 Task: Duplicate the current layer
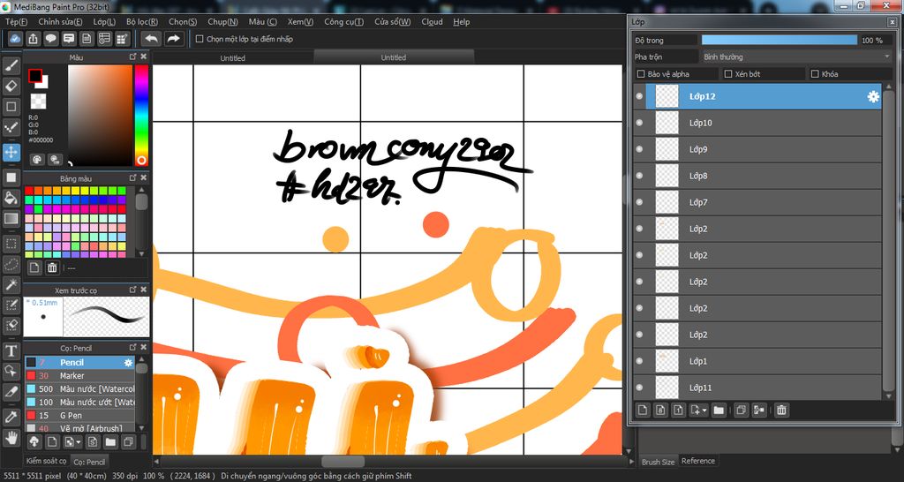[742, 410]
